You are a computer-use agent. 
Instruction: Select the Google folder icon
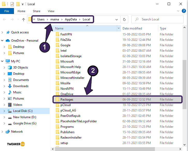(57, 45)
